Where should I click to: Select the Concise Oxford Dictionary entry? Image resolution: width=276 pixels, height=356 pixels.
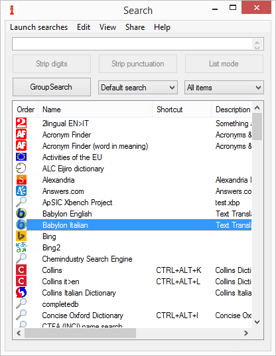point(83,315)
